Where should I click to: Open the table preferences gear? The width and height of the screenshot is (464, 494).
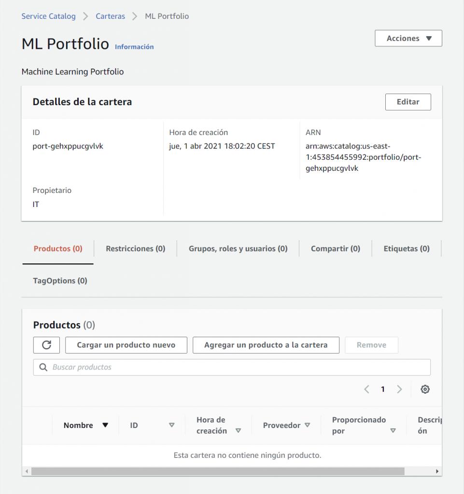(425, 389)
